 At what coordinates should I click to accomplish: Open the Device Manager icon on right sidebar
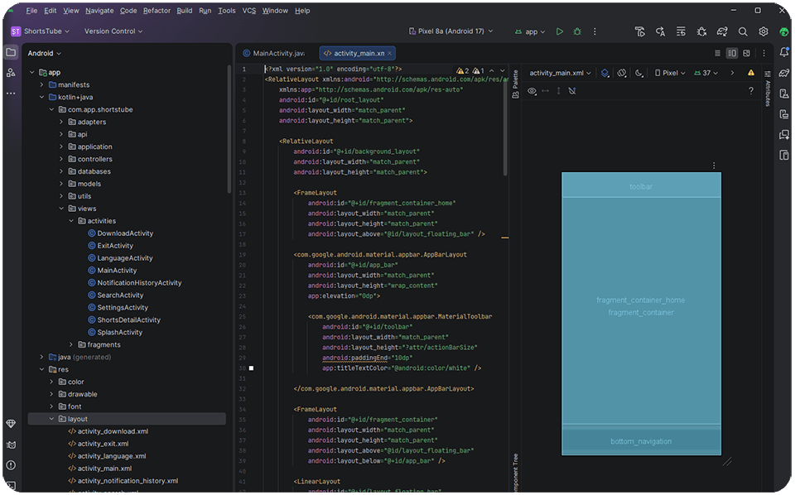pyautogui.click(x=784, y=94)
